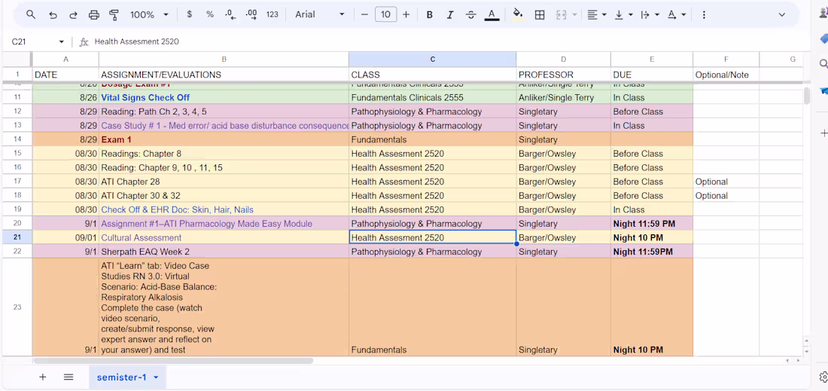Toggle italic formatting

450,15
